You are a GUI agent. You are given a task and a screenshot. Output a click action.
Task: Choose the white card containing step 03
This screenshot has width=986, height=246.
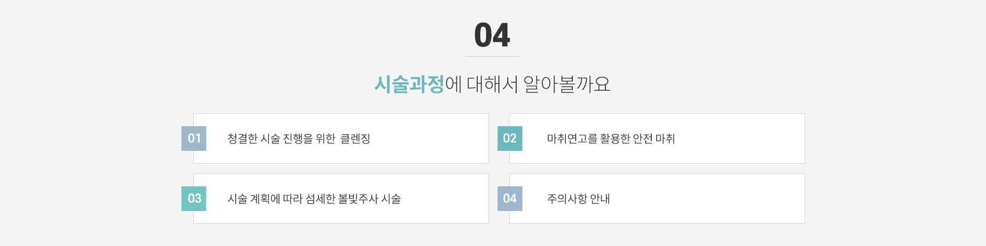[341, 199]
